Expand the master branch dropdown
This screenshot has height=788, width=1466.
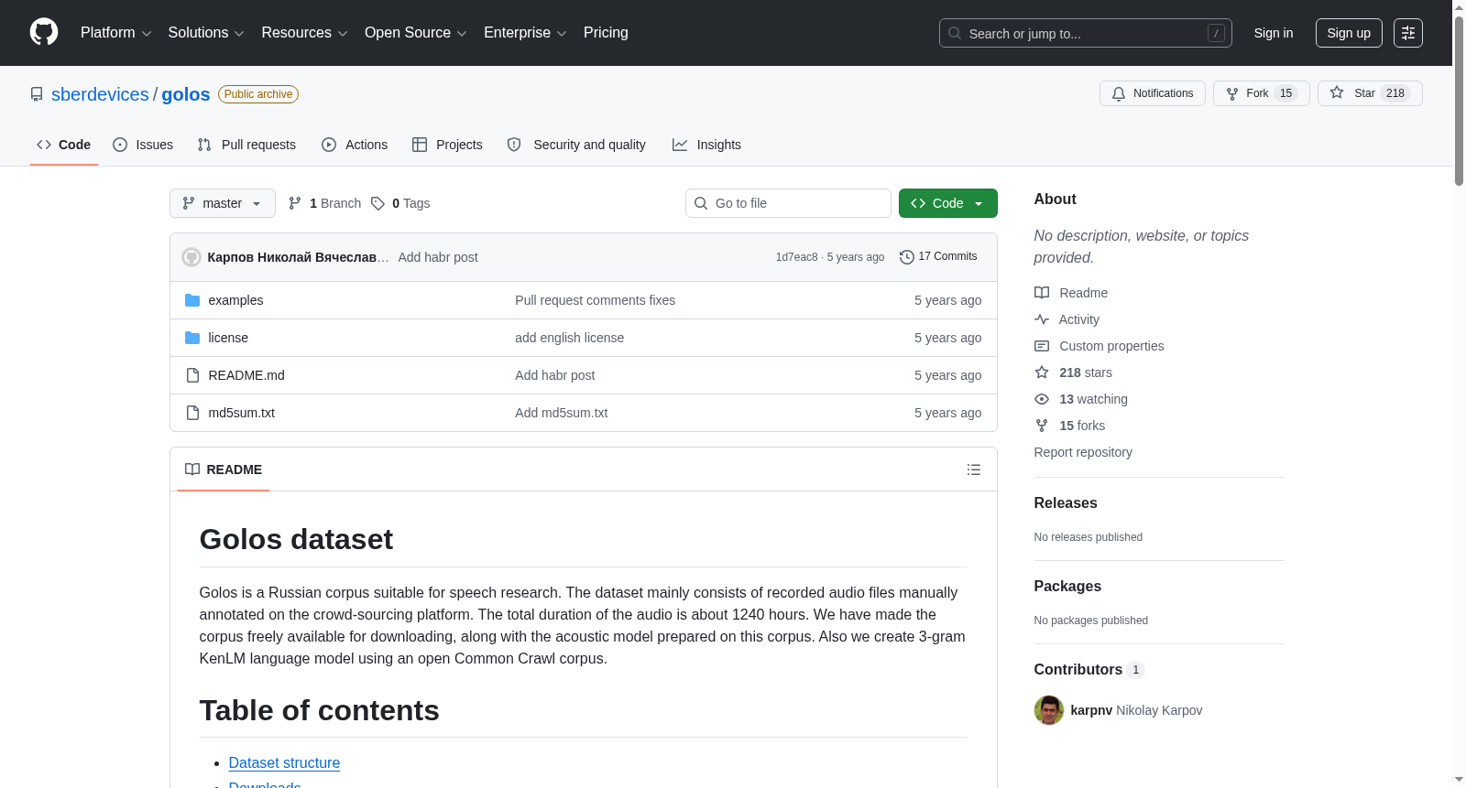click(223, 203)
